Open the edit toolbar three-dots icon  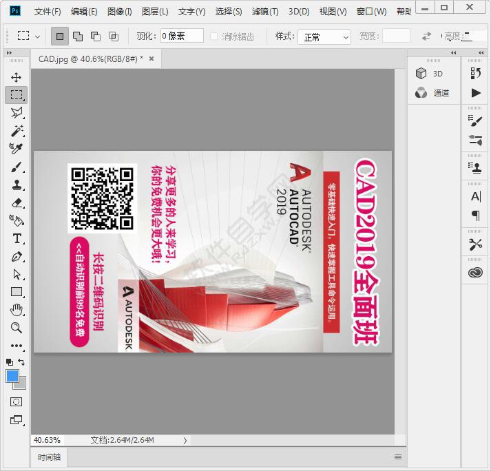17,346
